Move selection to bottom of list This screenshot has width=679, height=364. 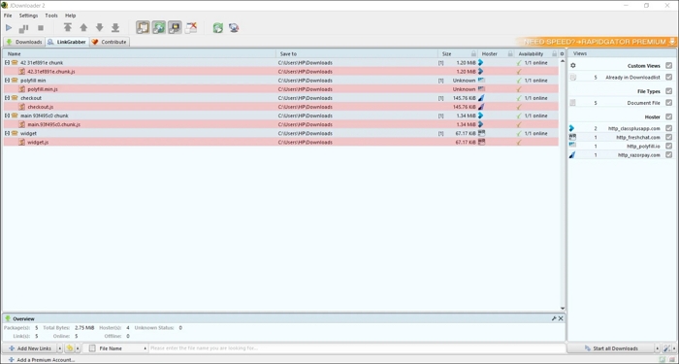click(x=115, y=28)
